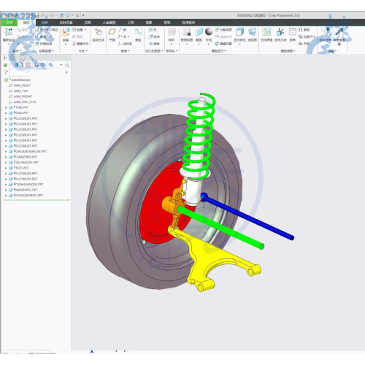Viewport: 365px width, 365px height.
Task: Expand the TANHUANG00.PRT node arrow
Action: click(x=6, y=185)
